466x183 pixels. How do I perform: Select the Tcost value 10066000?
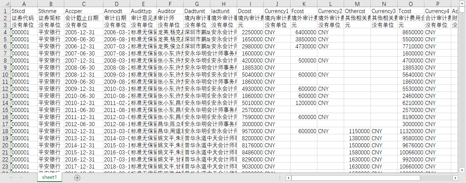coord(411,152)
